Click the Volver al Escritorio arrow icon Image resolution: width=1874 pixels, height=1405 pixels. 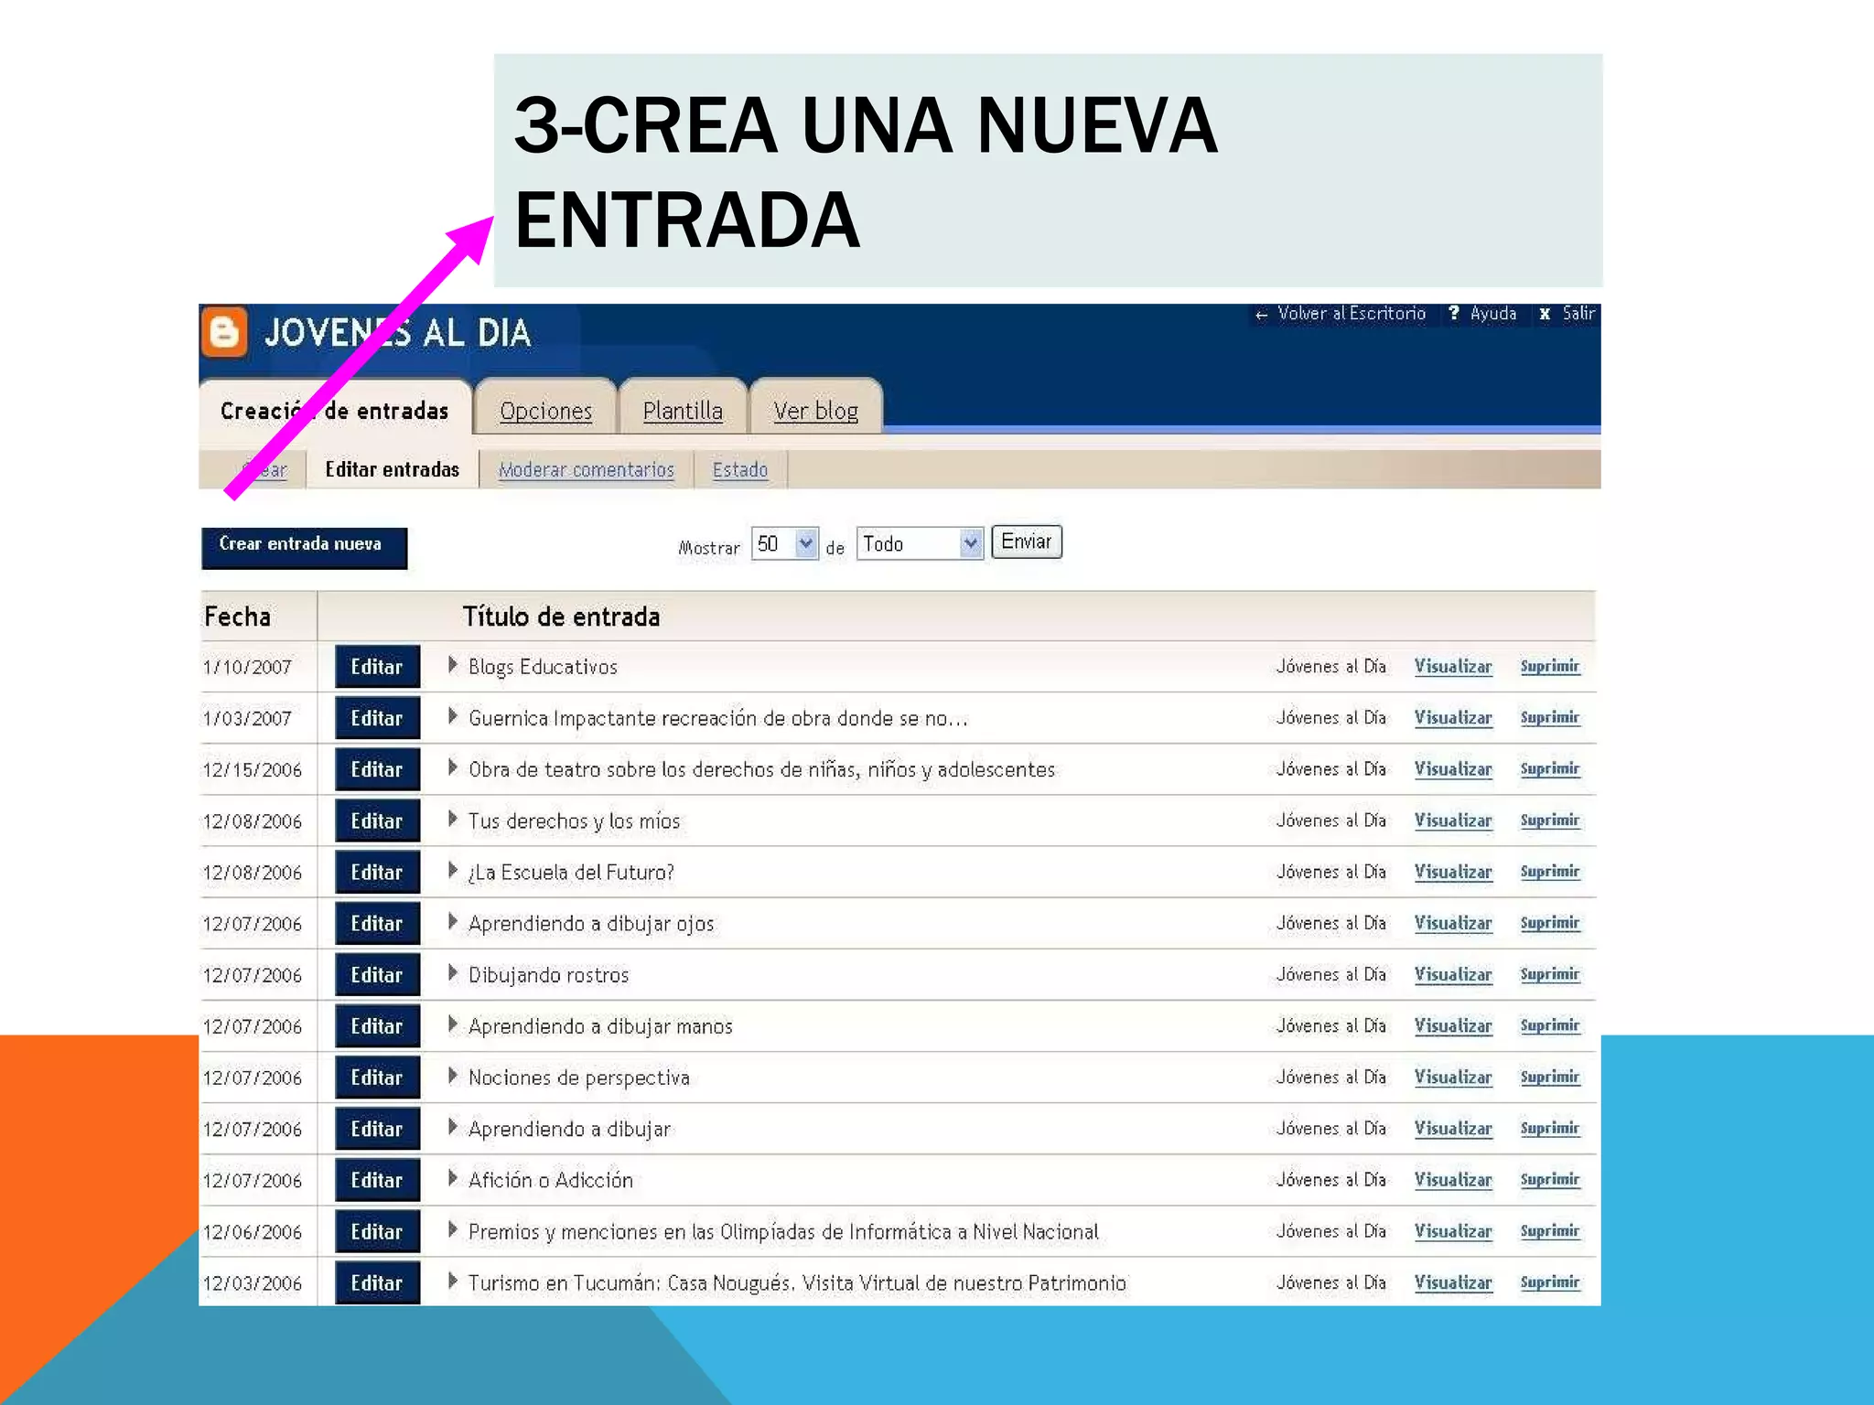pyautogui.click(x=1262, y=315)
